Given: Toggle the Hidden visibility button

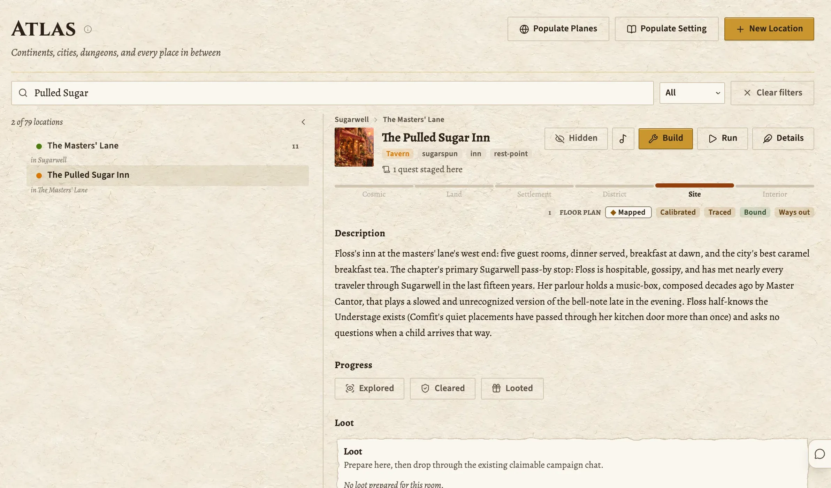Looking at the screenshot, I should [x=576, y=138].
